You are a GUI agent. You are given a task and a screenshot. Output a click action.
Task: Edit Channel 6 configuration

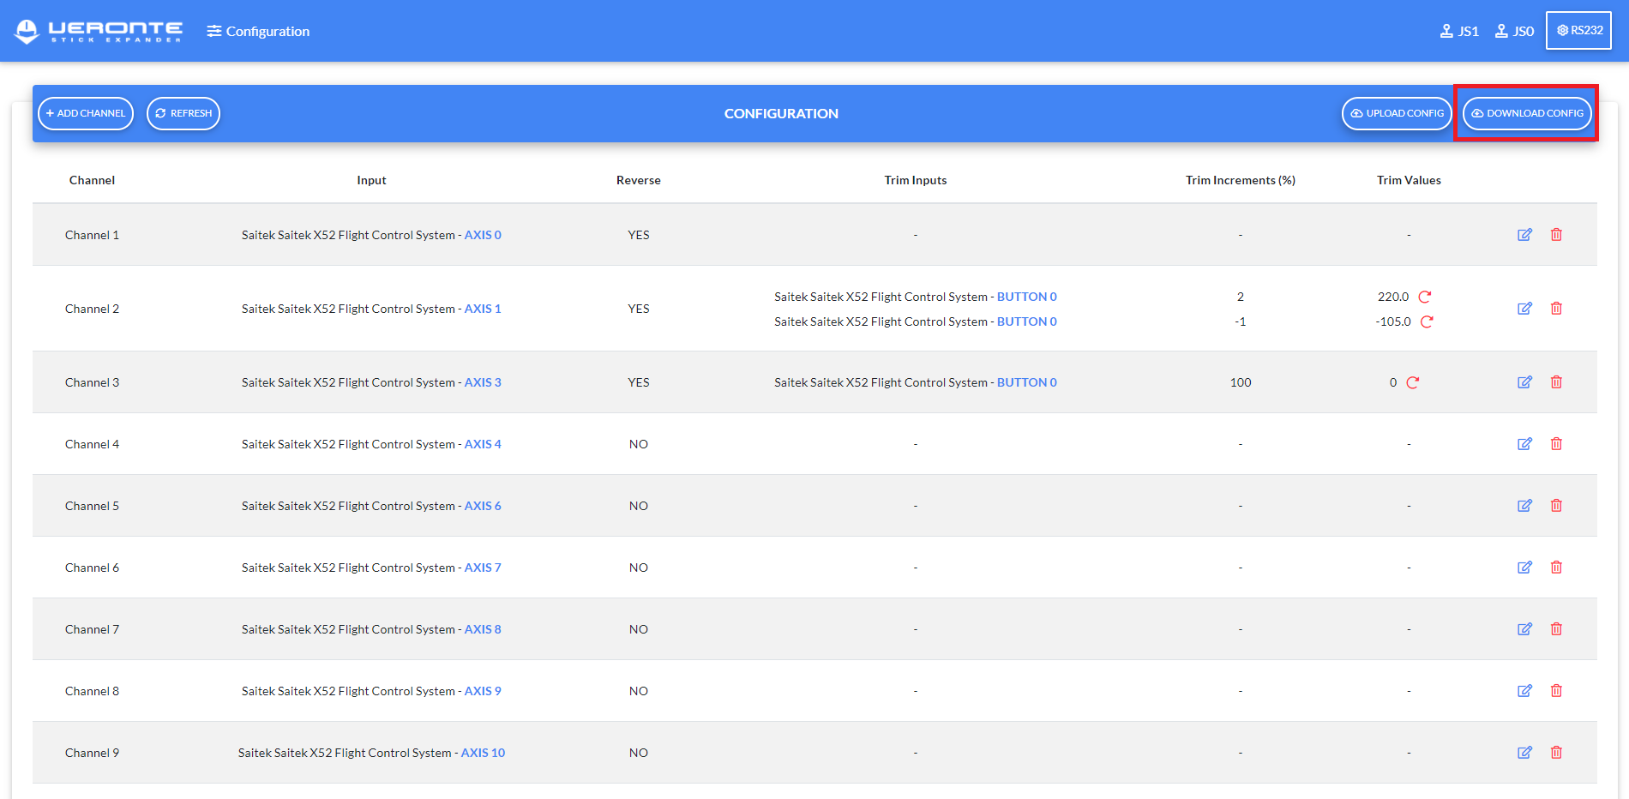tap(1524, 568)
